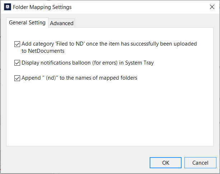The image size is (220, 174).
Task: Click blank title bar space left of close
Action: tap(144, 7)
